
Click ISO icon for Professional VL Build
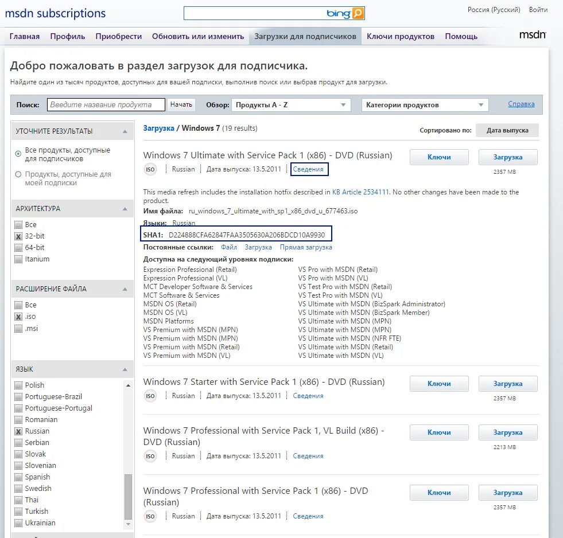click(150, 456)
